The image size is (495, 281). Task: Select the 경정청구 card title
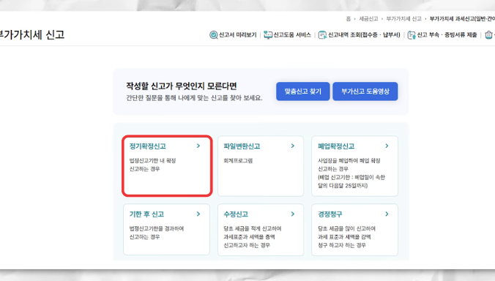coord(330,214)
